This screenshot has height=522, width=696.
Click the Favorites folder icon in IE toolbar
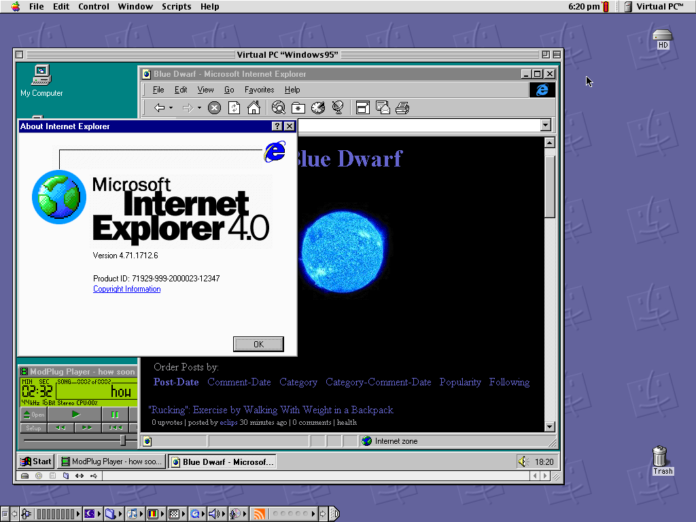pos(298,108)
